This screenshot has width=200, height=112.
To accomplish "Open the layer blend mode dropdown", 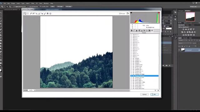I will coord(184,43).
